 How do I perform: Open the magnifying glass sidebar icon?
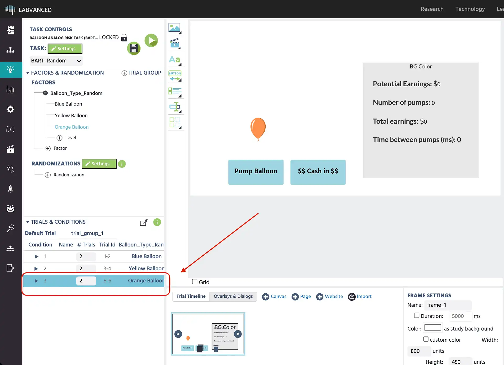click(x=10, y=228)
